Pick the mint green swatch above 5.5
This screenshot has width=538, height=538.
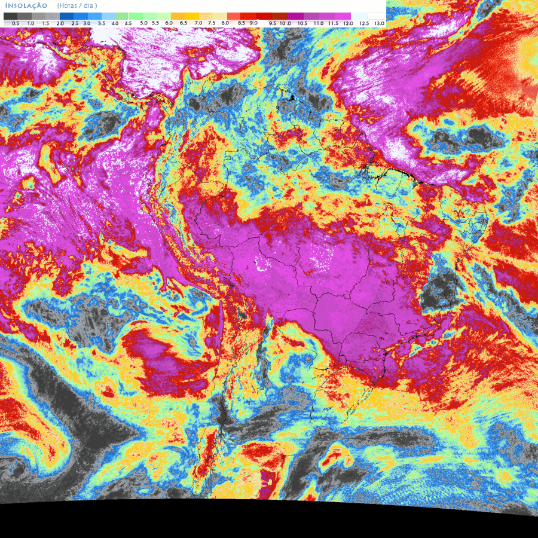149,16
